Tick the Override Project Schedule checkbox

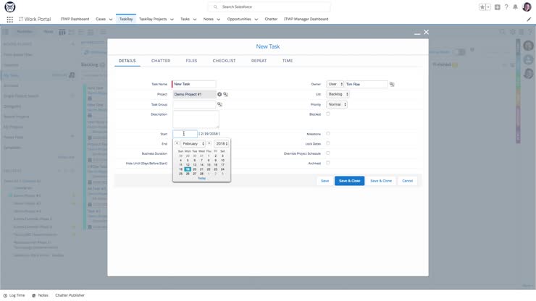pos(328,153)
